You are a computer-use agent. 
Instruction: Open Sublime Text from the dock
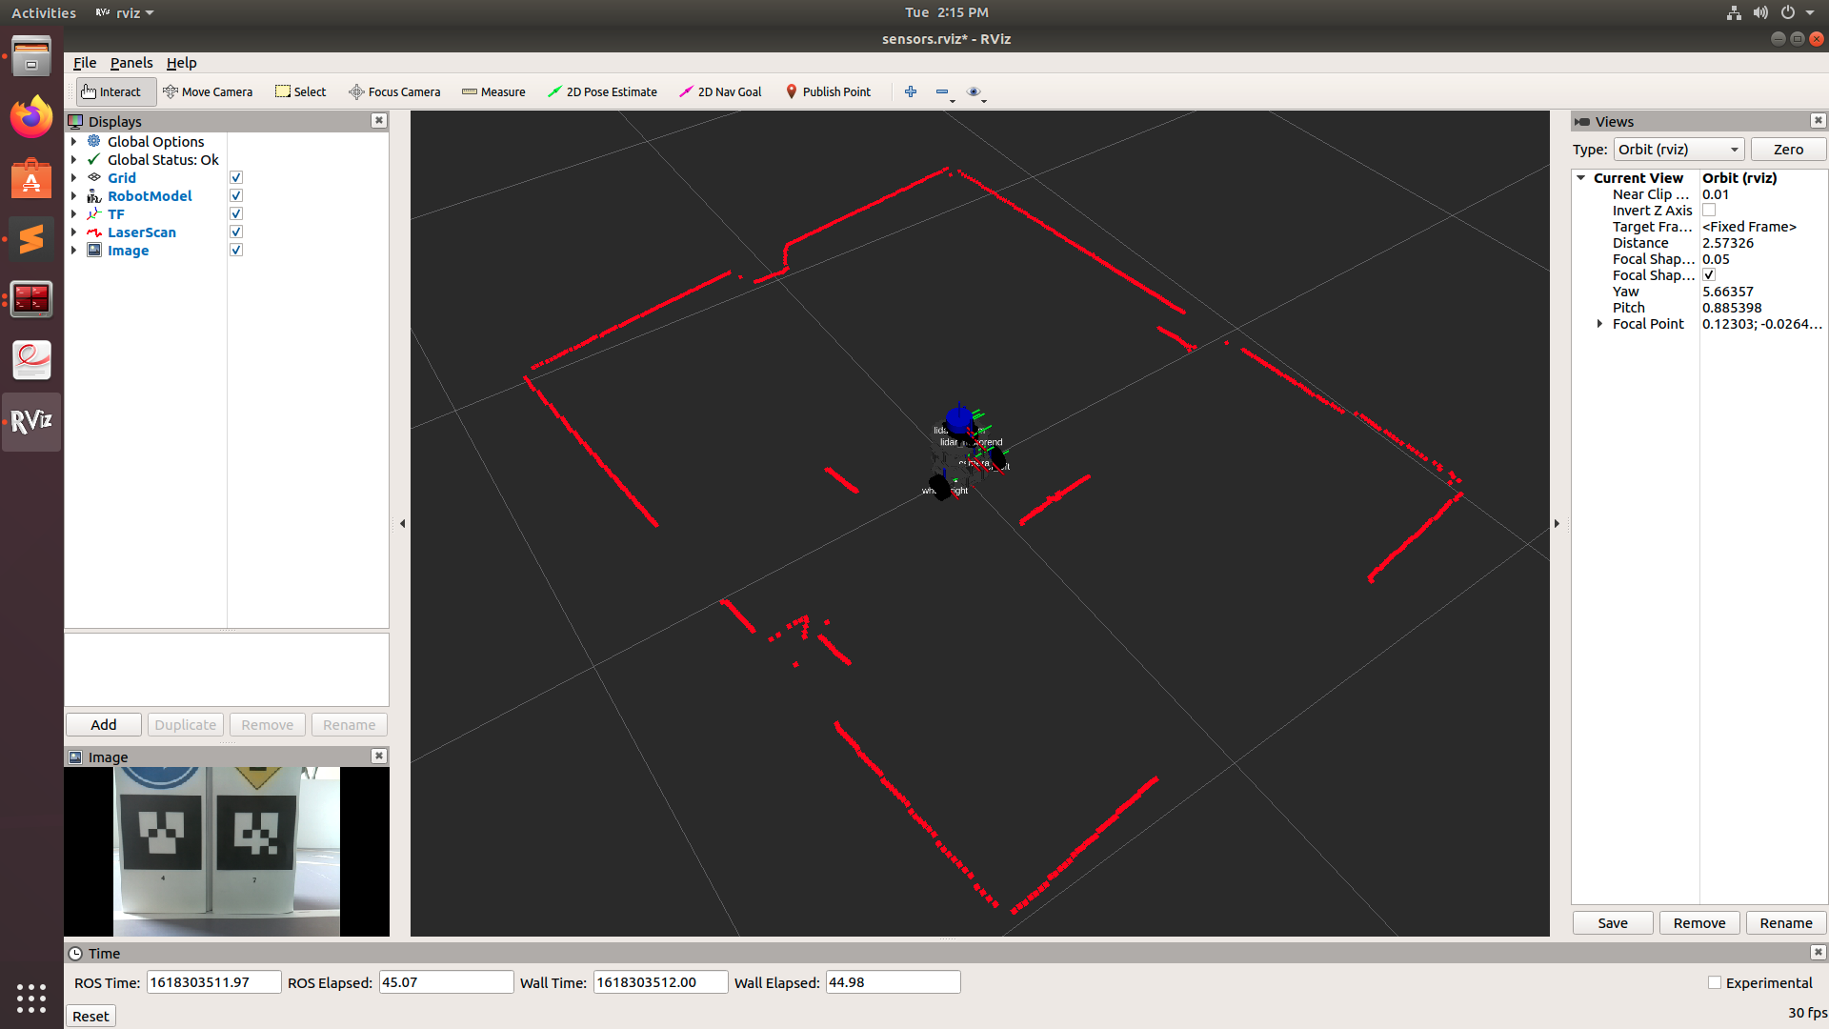(x=31, y=239)
